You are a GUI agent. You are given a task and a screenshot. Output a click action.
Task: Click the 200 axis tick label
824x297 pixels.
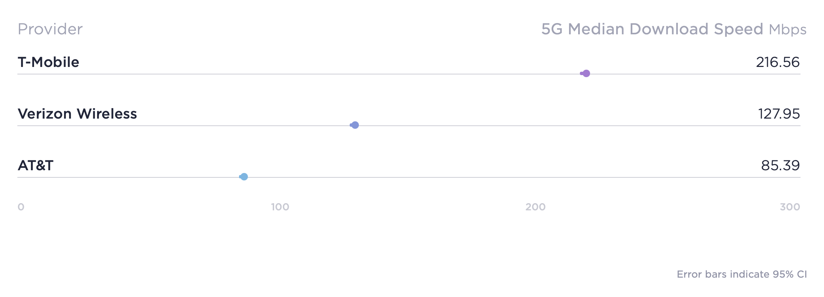click(x=535, y=207)
